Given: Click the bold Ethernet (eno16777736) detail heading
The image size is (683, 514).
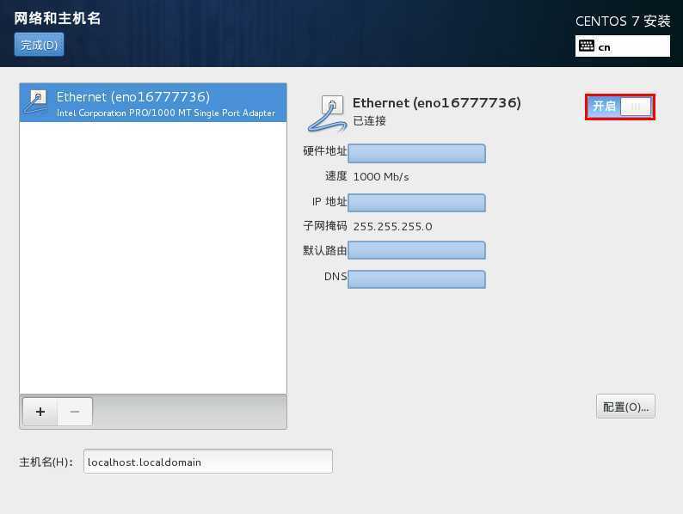Looking at the screenshot, I should [436, 103].
